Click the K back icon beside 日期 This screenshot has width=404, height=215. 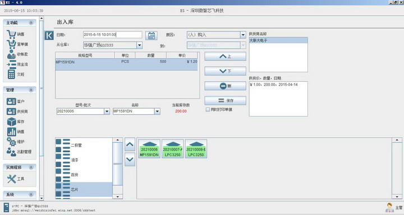[x=49, y=35]
